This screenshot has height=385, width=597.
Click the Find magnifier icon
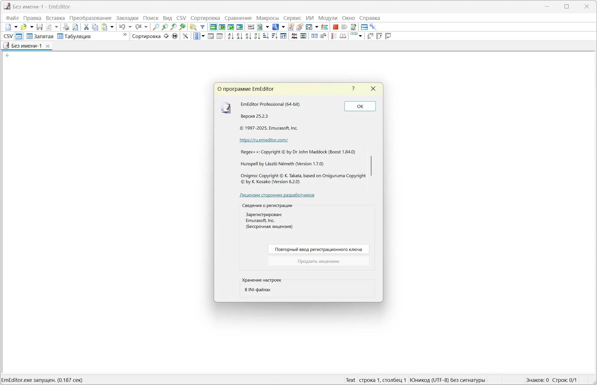coord(156,27)
